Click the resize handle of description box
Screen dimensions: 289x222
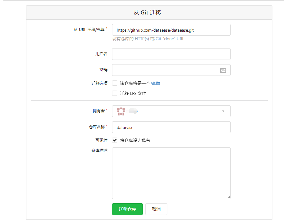pos(229,197)
